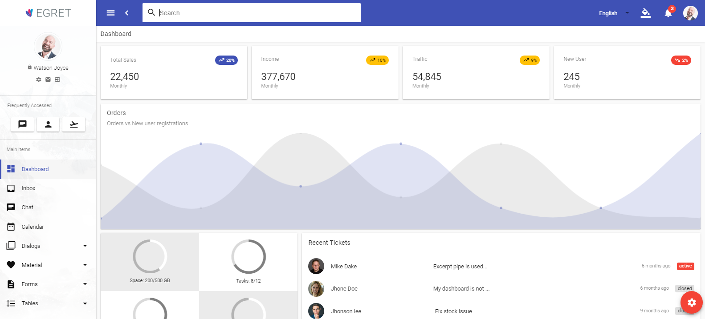Open the frequently accessed profile shortcut
This screenshot has height=319, width=705.
[x=48, y=124]
